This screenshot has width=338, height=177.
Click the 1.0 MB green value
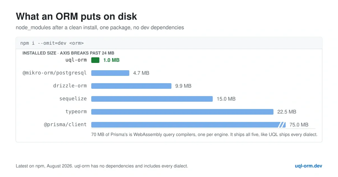point(112,60)
